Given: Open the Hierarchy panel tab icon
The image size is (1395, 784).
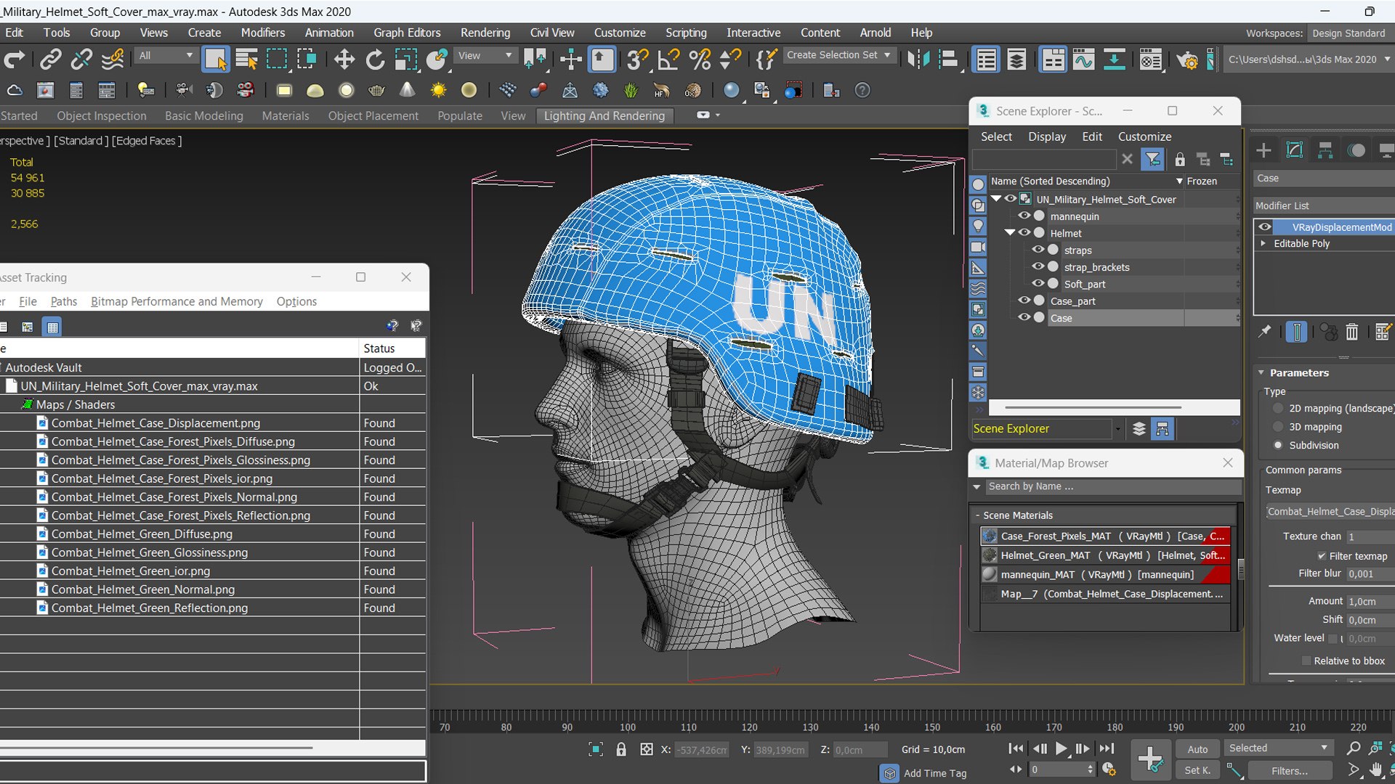Looking at the screenshot, I should click(1325, 150).
